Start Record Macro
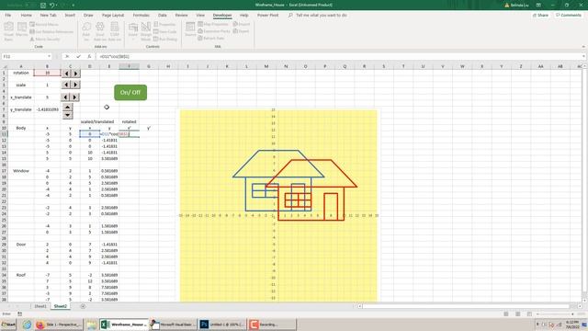Image resolution: width=588 pixels, height=331 pixels. (x=44, y=25)
